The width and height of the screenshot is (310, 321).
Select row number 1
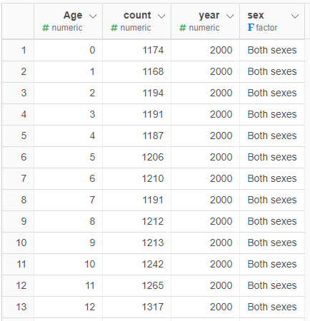(18, 50)
